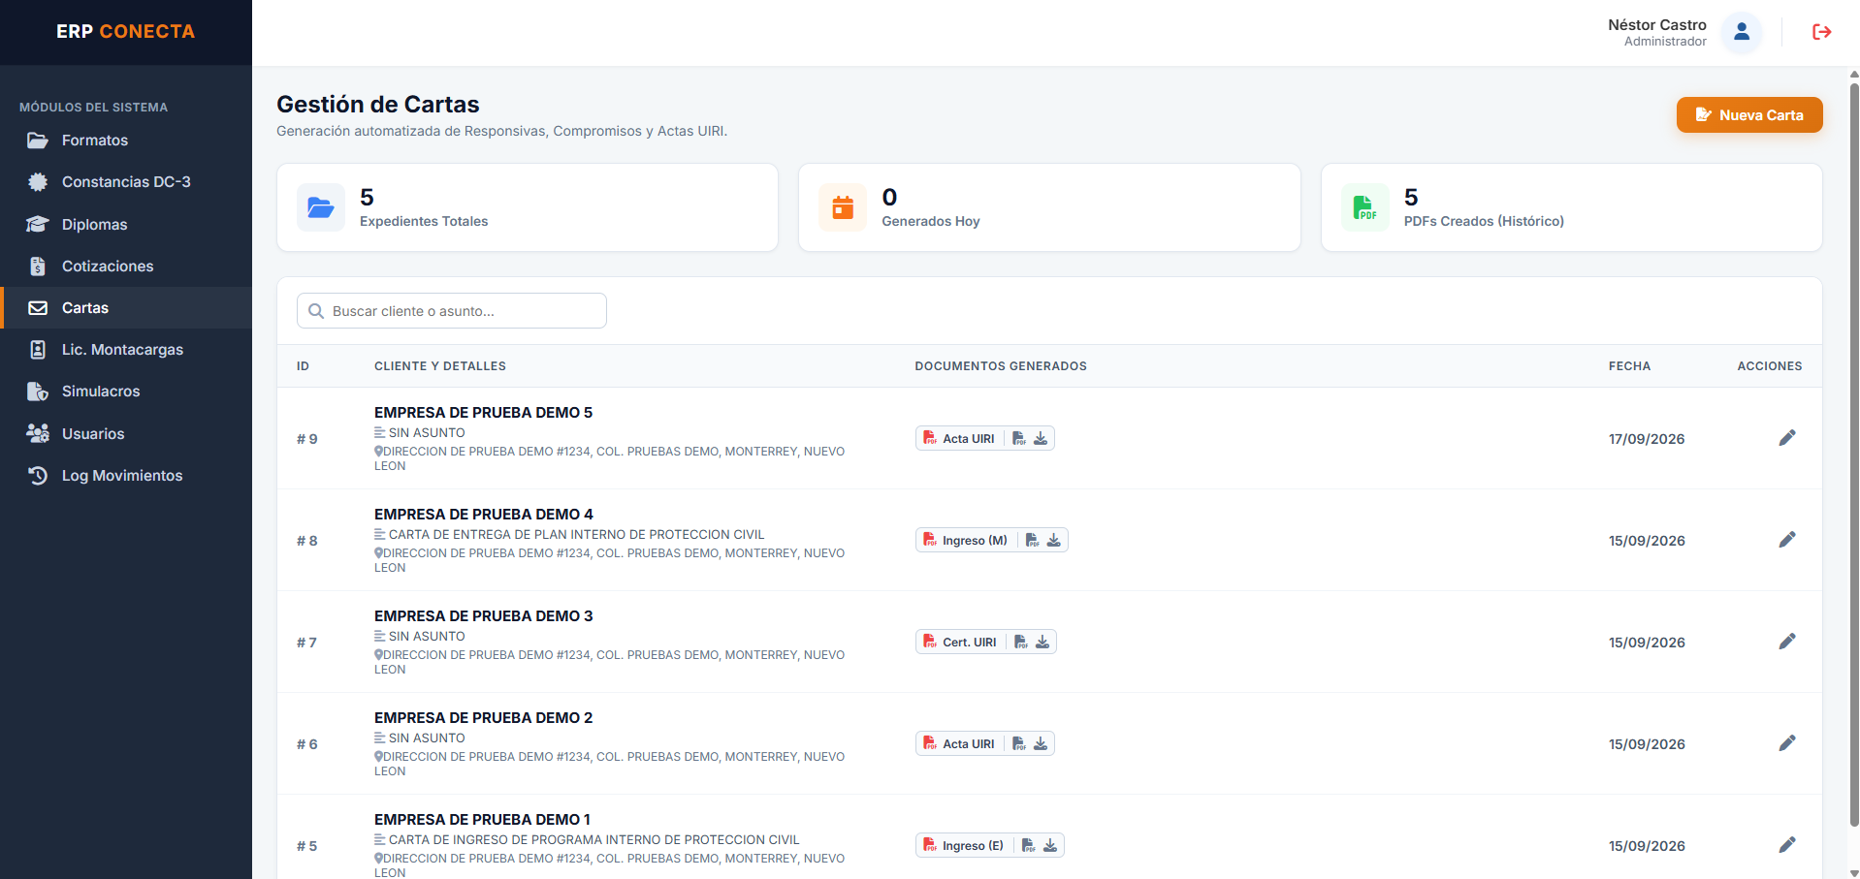1860x879 pixels.
Task: Select EMPRESA DE PRUEBA DEMO 2 name
Action: [x=484, y=718]
